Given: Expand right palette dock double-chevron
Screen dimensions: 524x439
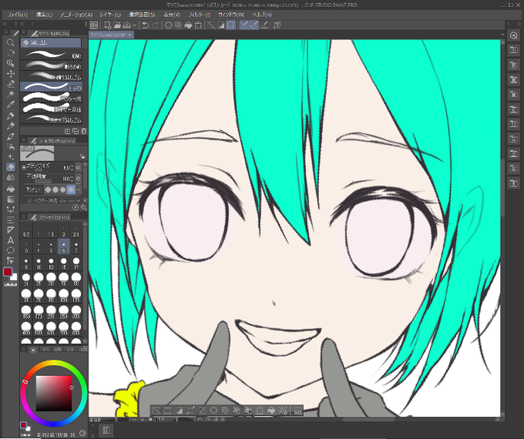Looking at the screenshot, I should 519,24.
